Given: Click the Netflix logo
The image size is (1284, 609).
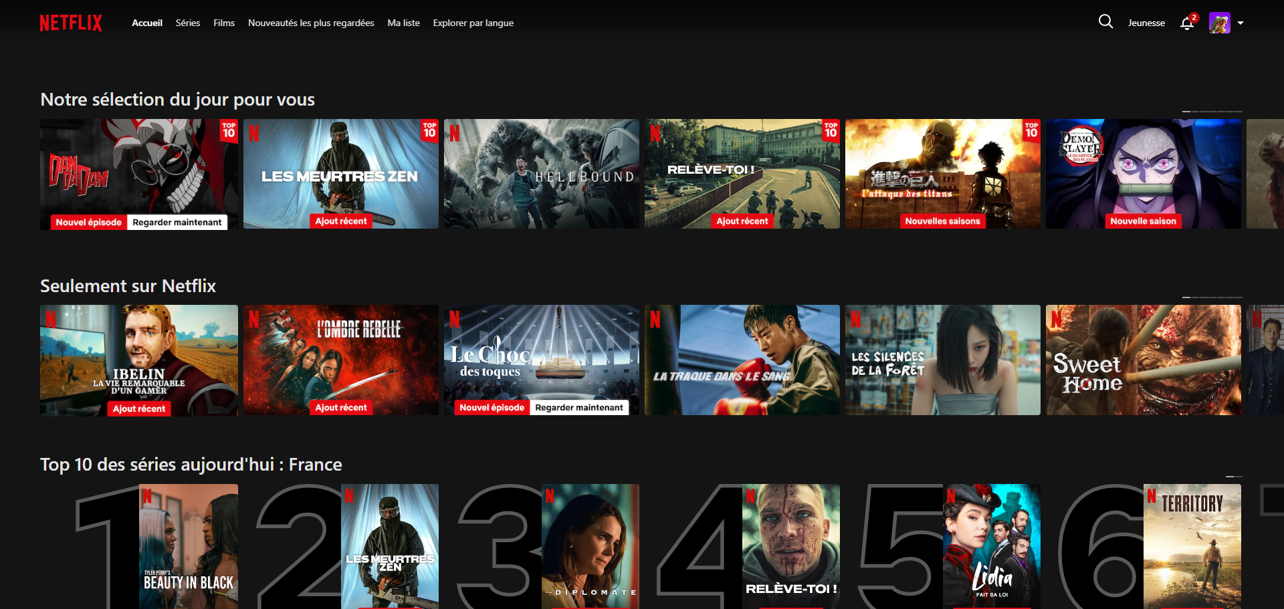Looking at the screenshot, I should point(71,23).
